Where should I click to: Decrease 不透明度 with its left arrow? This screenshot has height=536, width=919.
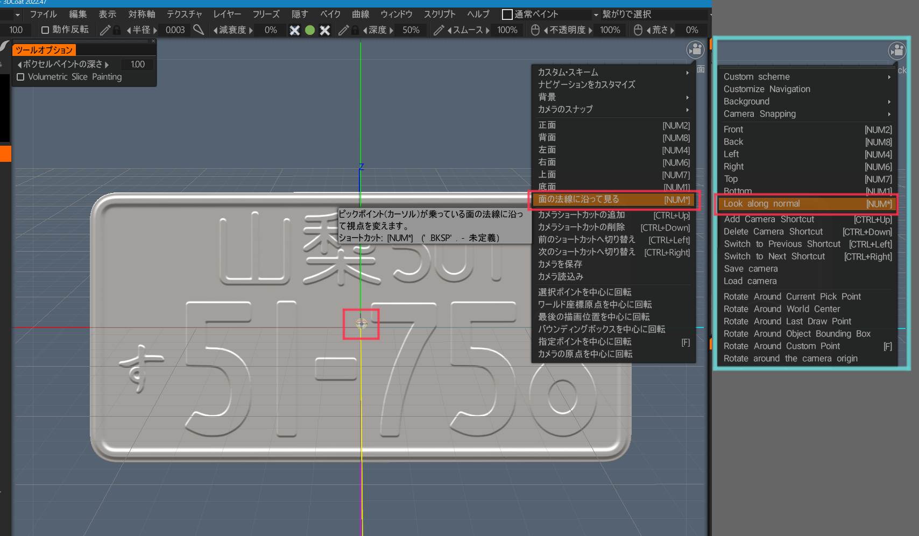point(546,30)
